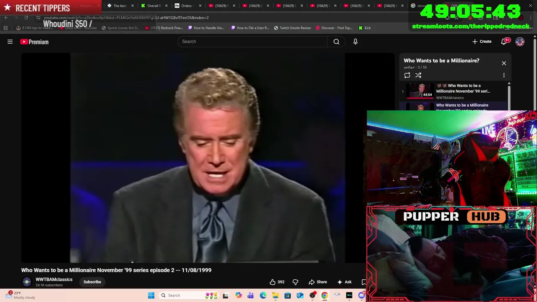Open the '(1837) Redneck Pow...' bookmark

click(x=164, y=28)
